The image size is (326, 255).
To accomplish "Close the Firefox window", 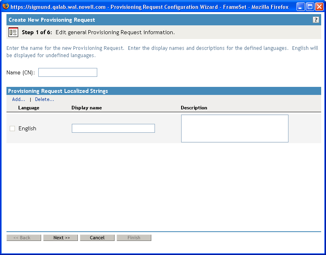I will (320, 7).
